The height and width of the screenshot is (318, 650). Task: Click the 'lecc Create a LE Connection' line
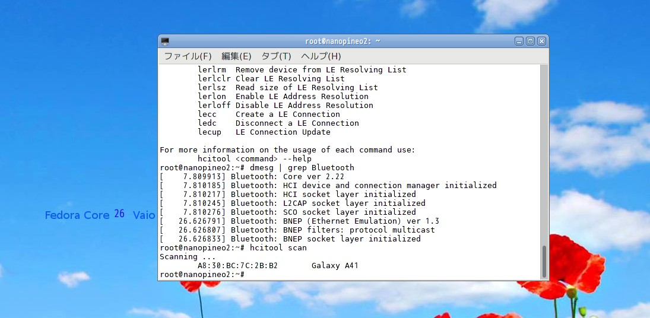click(x=269, y=115)
